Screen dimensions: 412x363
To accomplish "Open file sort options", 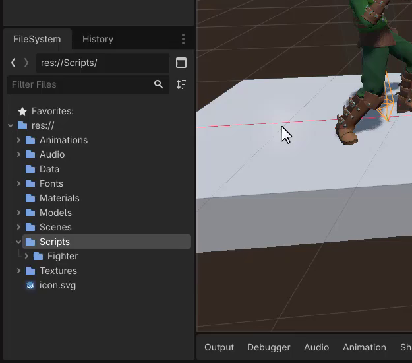I will click(181, 84).
